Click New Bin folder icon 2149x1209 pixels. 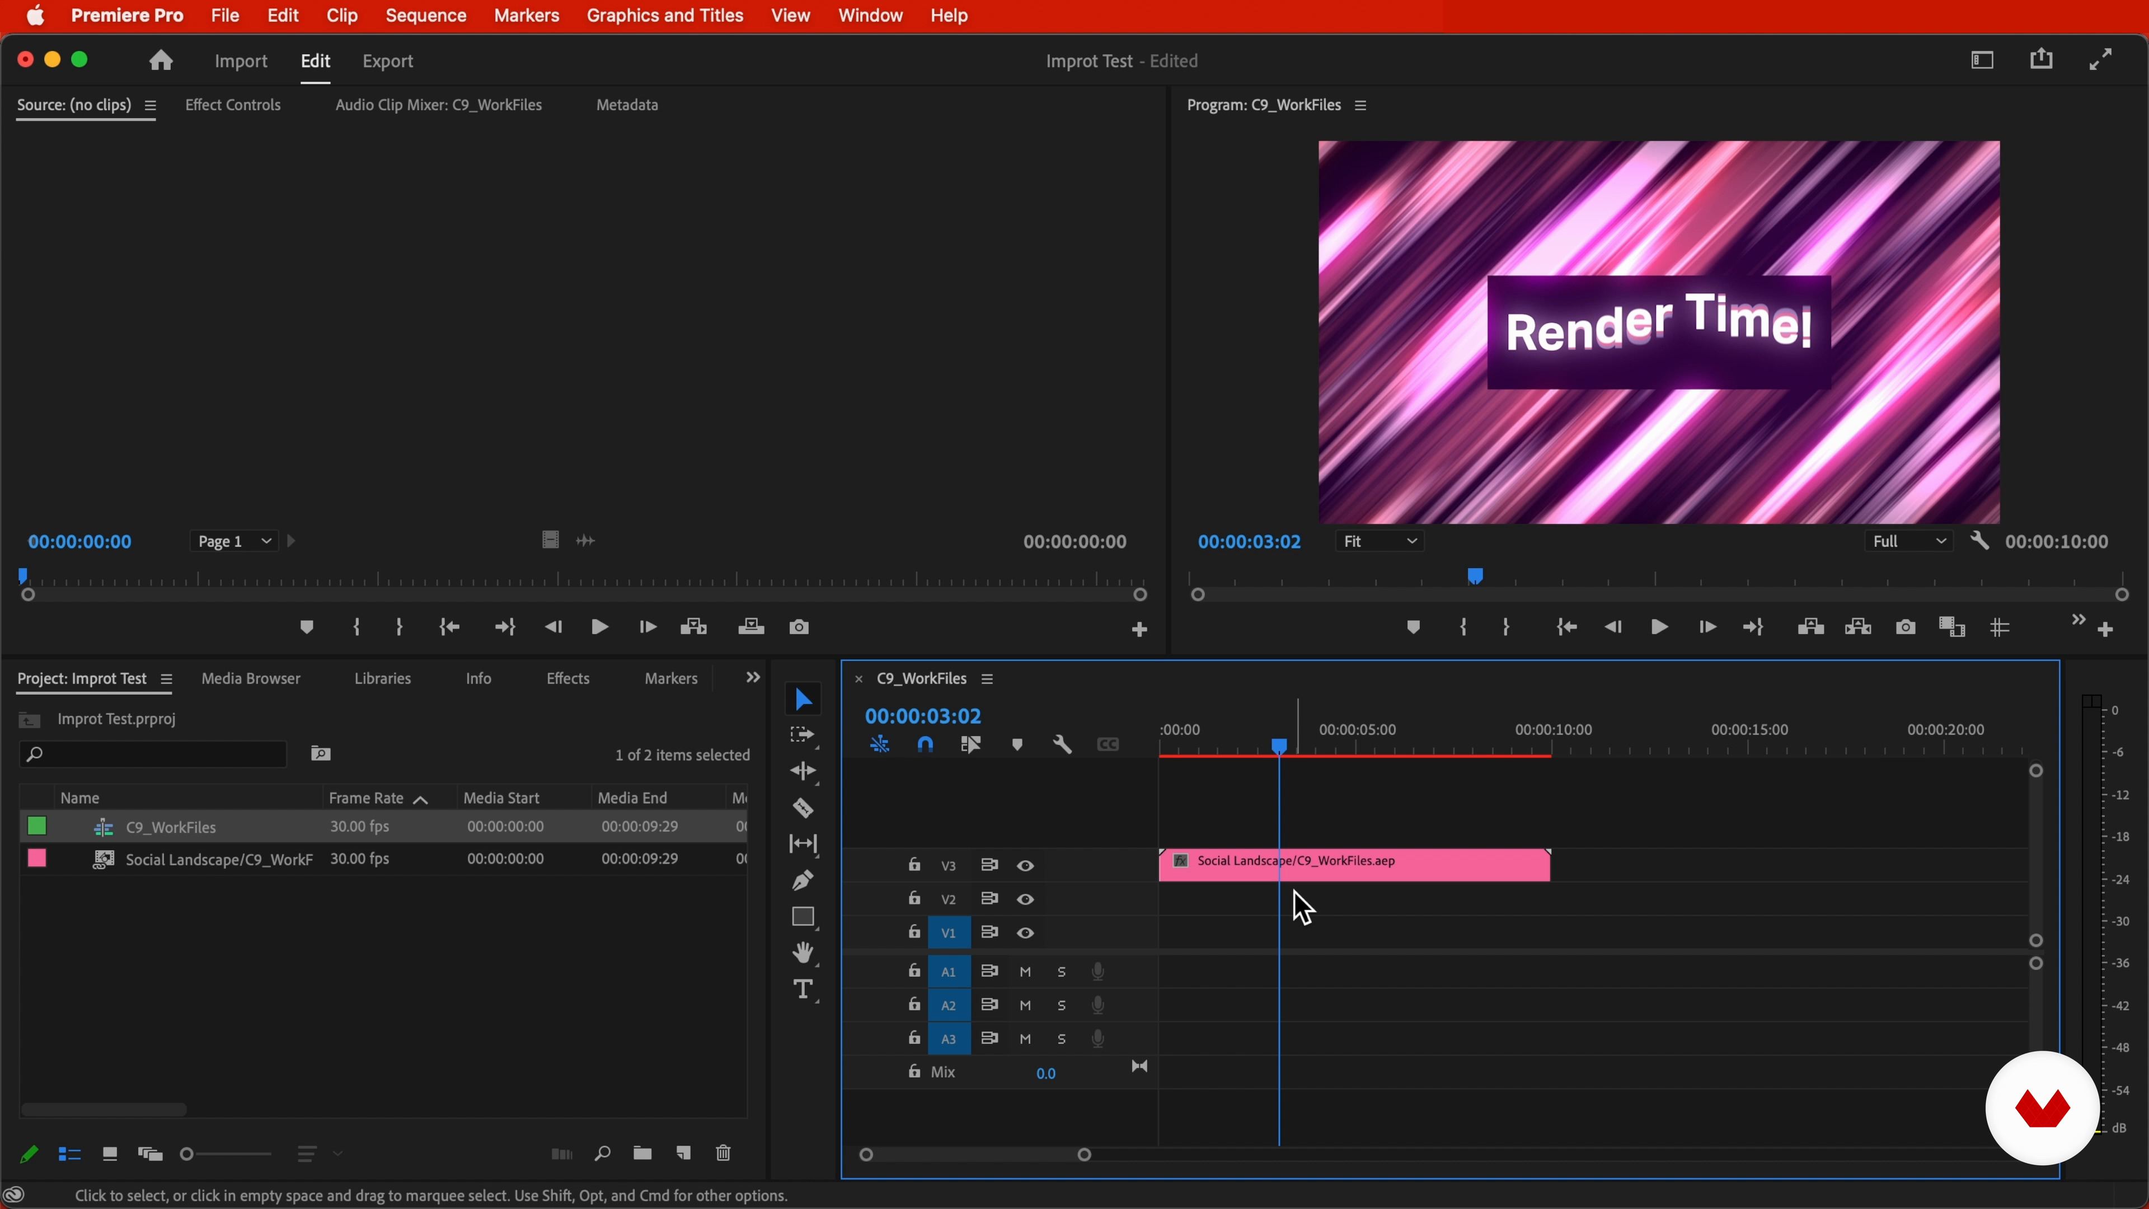point(642,1154)
